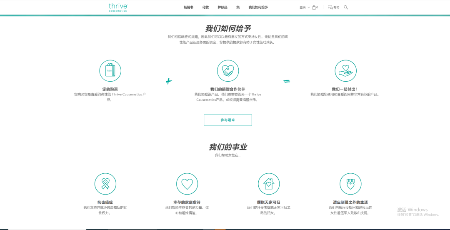Click the 参与进来 button
Screen dimensions: 450x230
(228, 120)
